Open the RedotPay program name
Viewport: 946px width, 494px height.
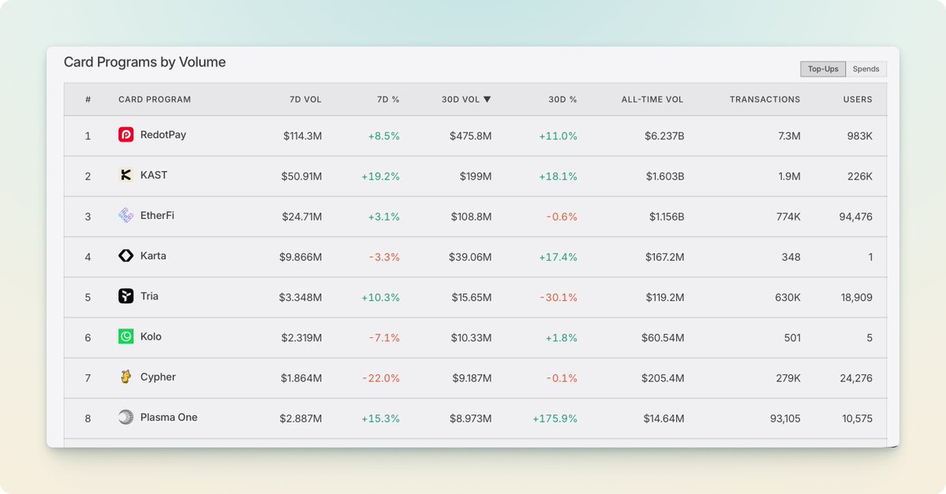tap(163, 135)
